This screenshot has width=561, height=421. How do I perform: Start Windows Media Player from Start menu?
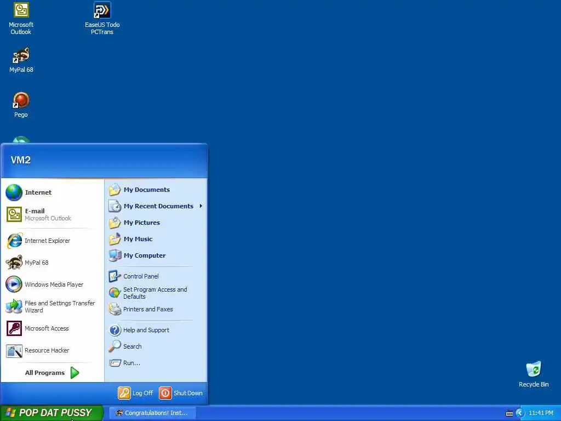[52, 285]
